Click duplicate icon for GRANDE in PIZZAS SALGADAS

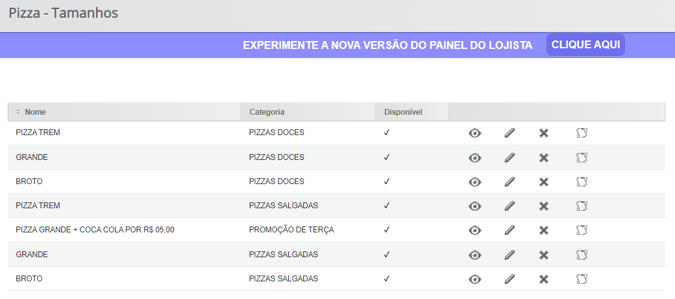coord(582,255)
